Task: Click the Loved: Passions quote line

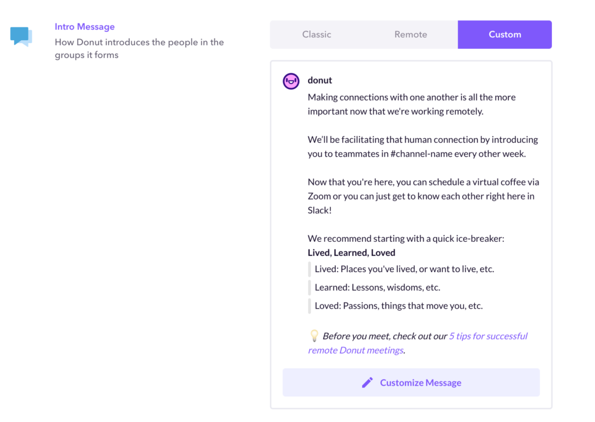Action: [399, 306]
